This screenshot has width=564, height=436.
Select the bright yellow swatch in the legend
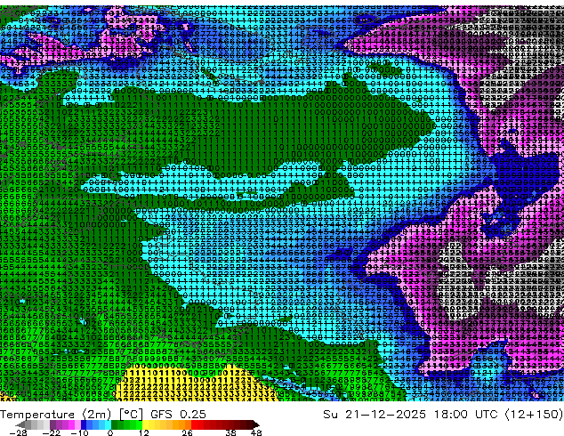coord(145,424)
